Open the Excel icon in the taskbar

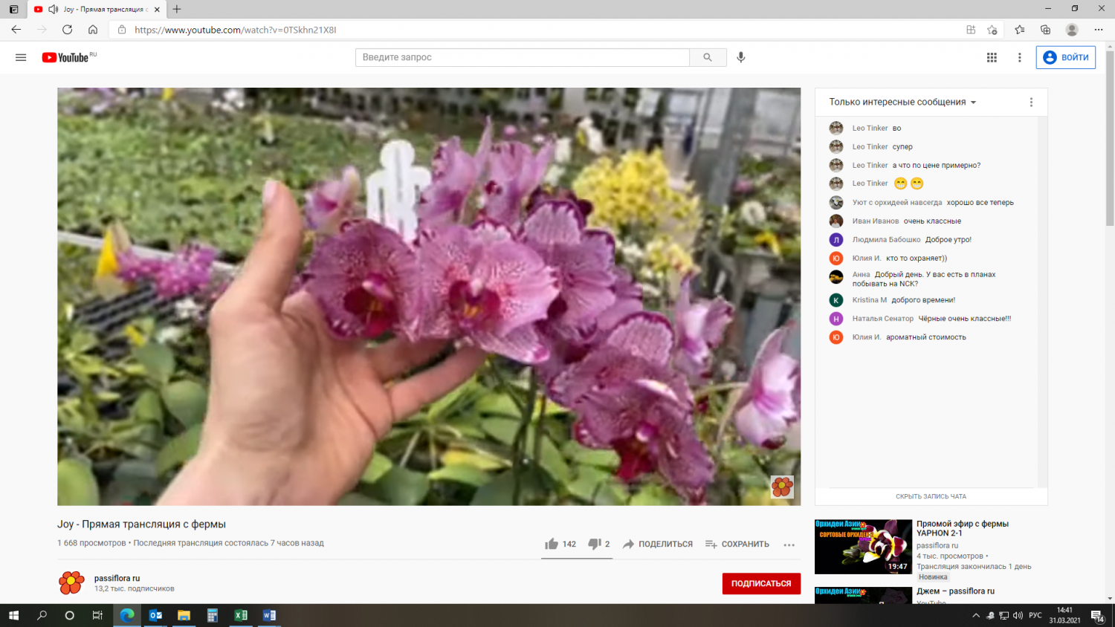click(x=241, y=615)
